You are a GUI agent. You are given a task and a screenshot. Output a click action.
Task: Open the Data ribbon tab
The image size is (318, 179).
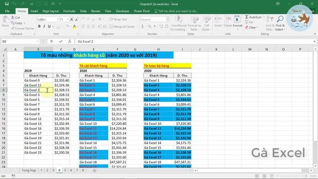tap(83, 11)
